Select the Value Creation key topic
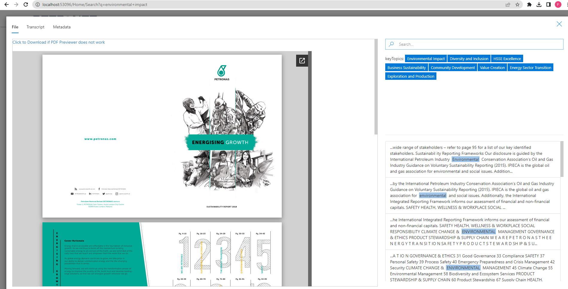568x289 pixels. coord(492,68)
